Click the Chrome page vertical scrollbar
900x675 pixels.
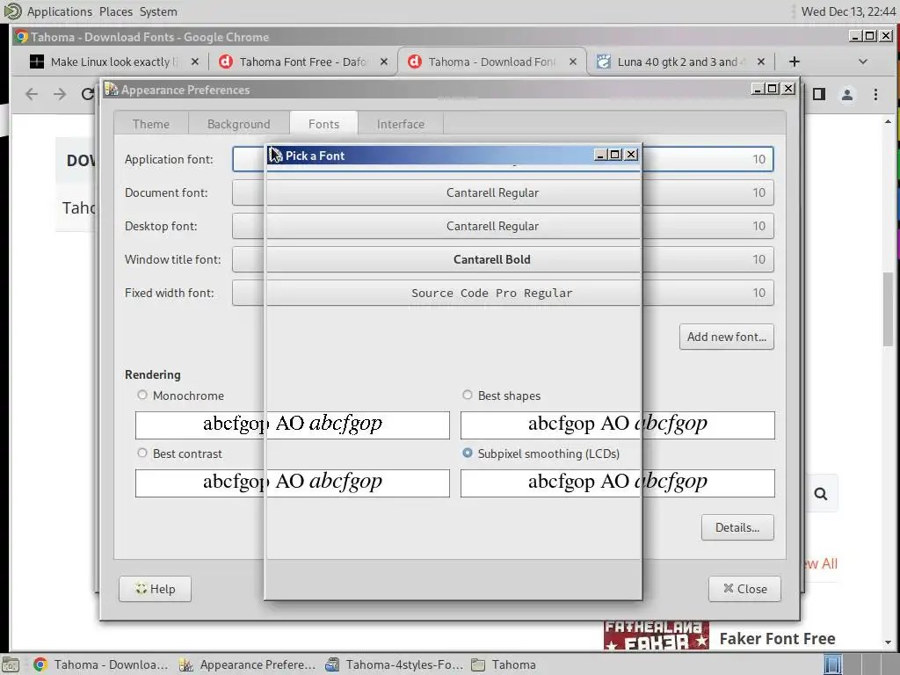click(888, 310)
